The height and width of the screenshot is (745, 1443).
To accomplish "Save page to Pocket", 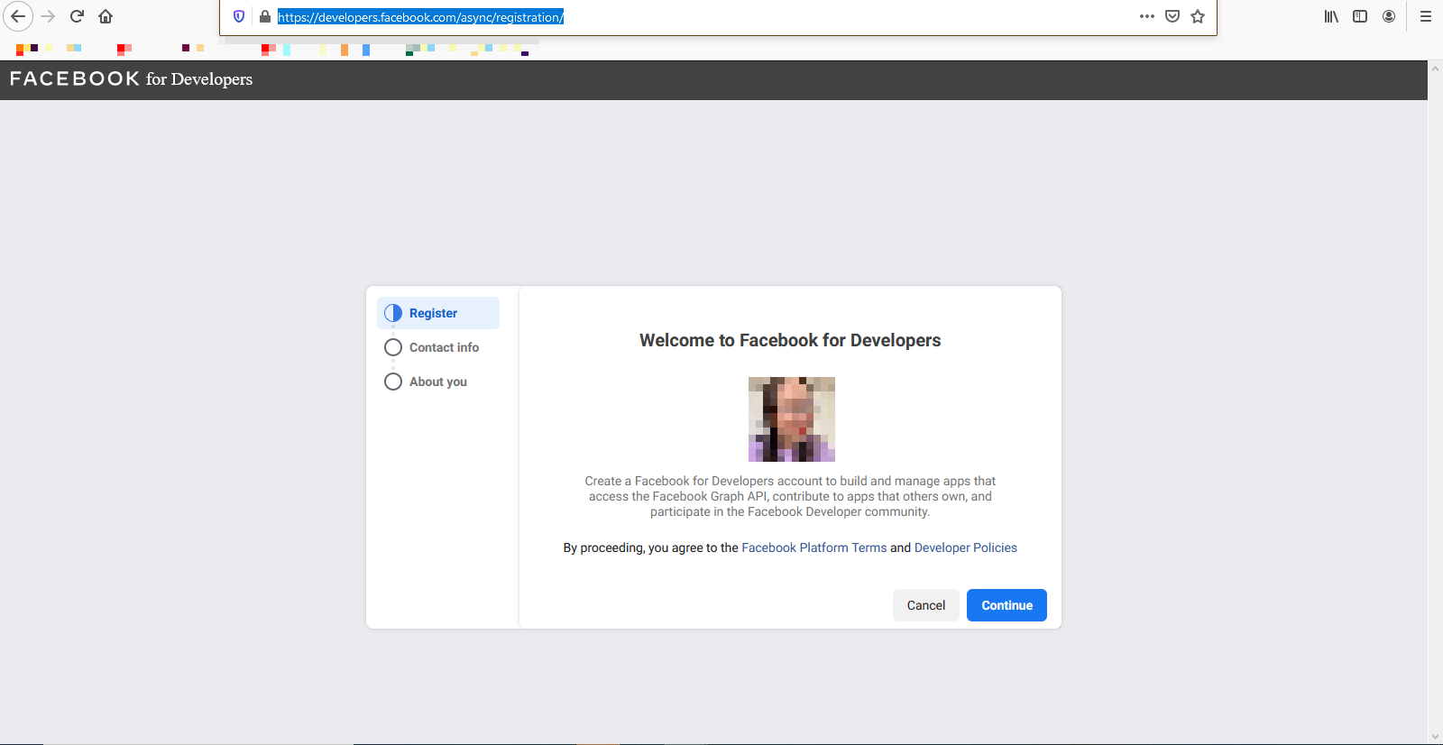I will (x=1172, y=16).
